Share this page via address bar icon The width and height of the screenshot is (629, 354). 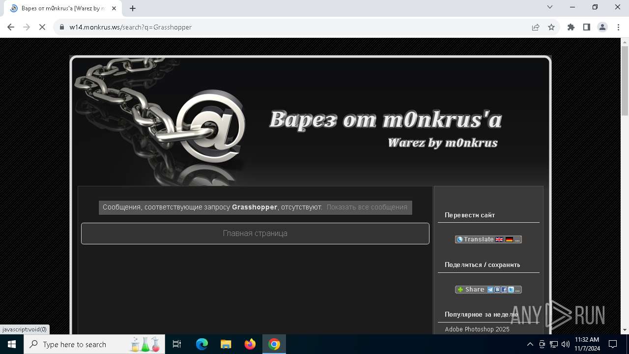pos(536,27)
